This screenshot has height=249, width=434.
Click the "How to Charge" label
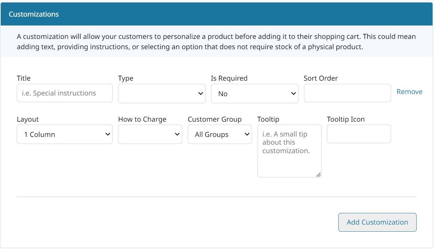click(142, 119)
